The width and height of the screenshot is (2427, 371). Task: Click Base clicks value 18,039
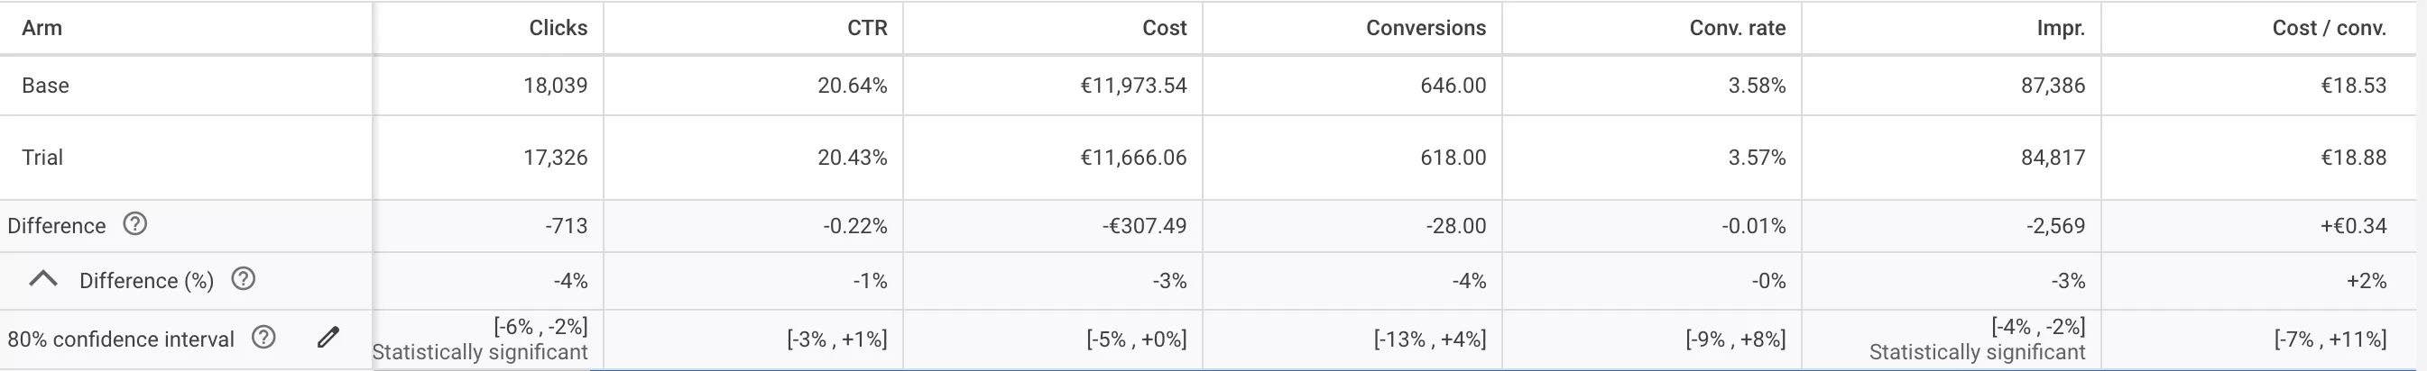pyautogui.click(x=555, y=86)
